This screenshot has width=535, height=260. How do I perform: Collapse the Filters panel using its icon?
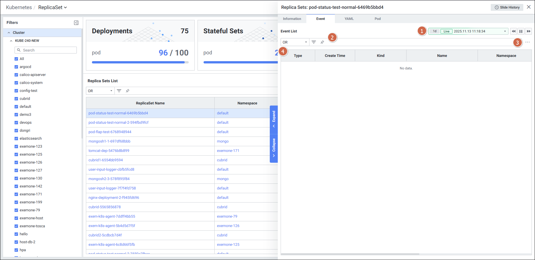(76, 23)
